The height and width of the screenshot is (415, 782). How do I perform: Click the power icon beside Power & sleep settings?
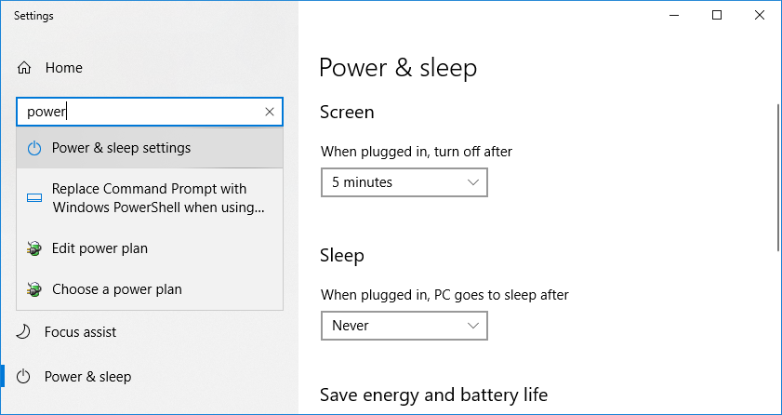[34, 148]
